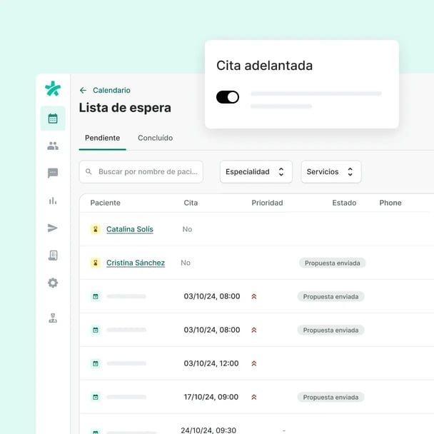Open the calendar icon in the sidebar

click(x=53, y=118)
